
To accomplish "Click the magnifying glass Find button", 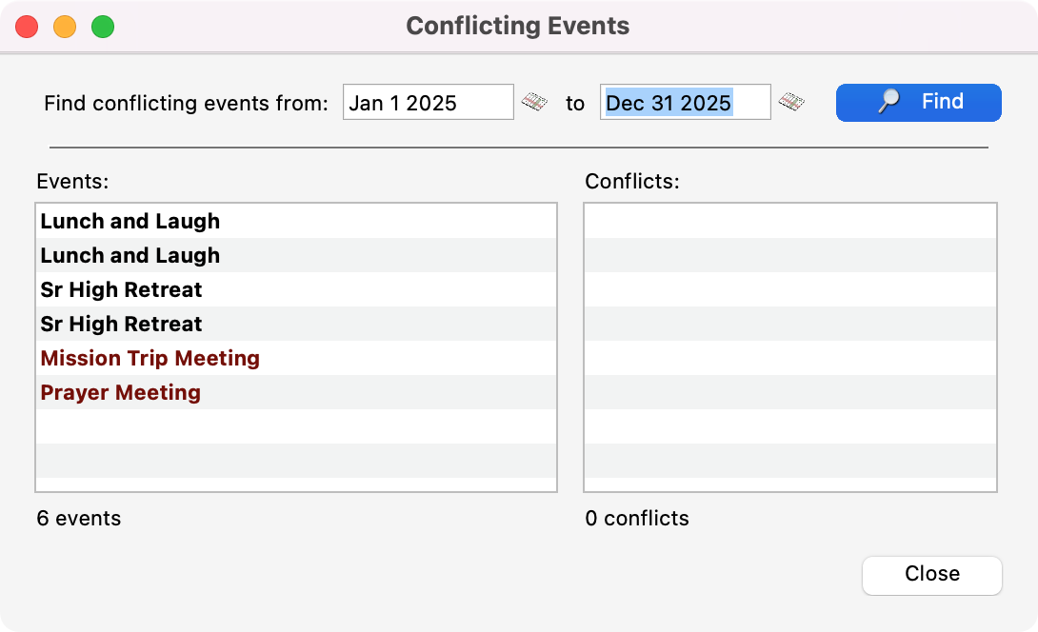I will 918,102.
